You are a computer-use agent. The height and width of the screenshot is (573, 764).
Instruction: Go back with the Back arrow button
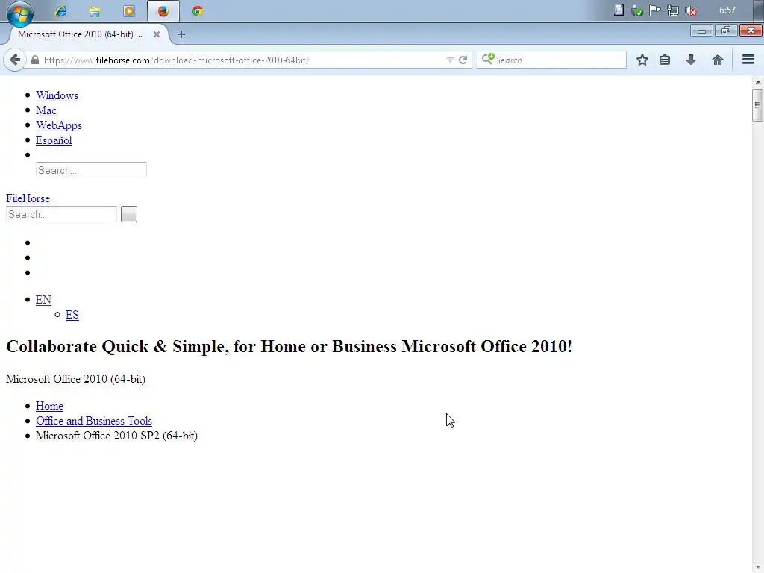point(15,60)
